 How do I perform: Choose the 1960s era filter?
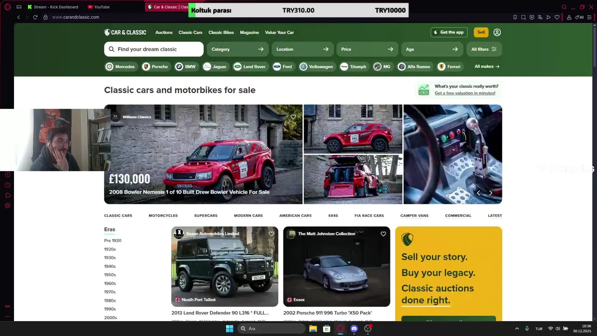point(110,283)
